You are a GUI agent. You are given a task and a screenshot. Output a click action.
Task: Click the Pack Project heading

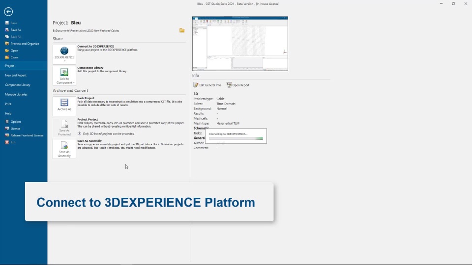coord(86,98)
